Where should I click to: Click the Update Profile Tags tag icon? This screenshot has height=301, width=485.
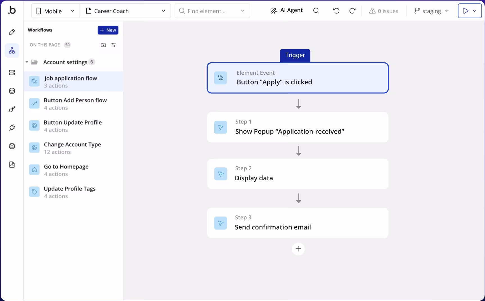pyautogui.click(x=34, y=192)
